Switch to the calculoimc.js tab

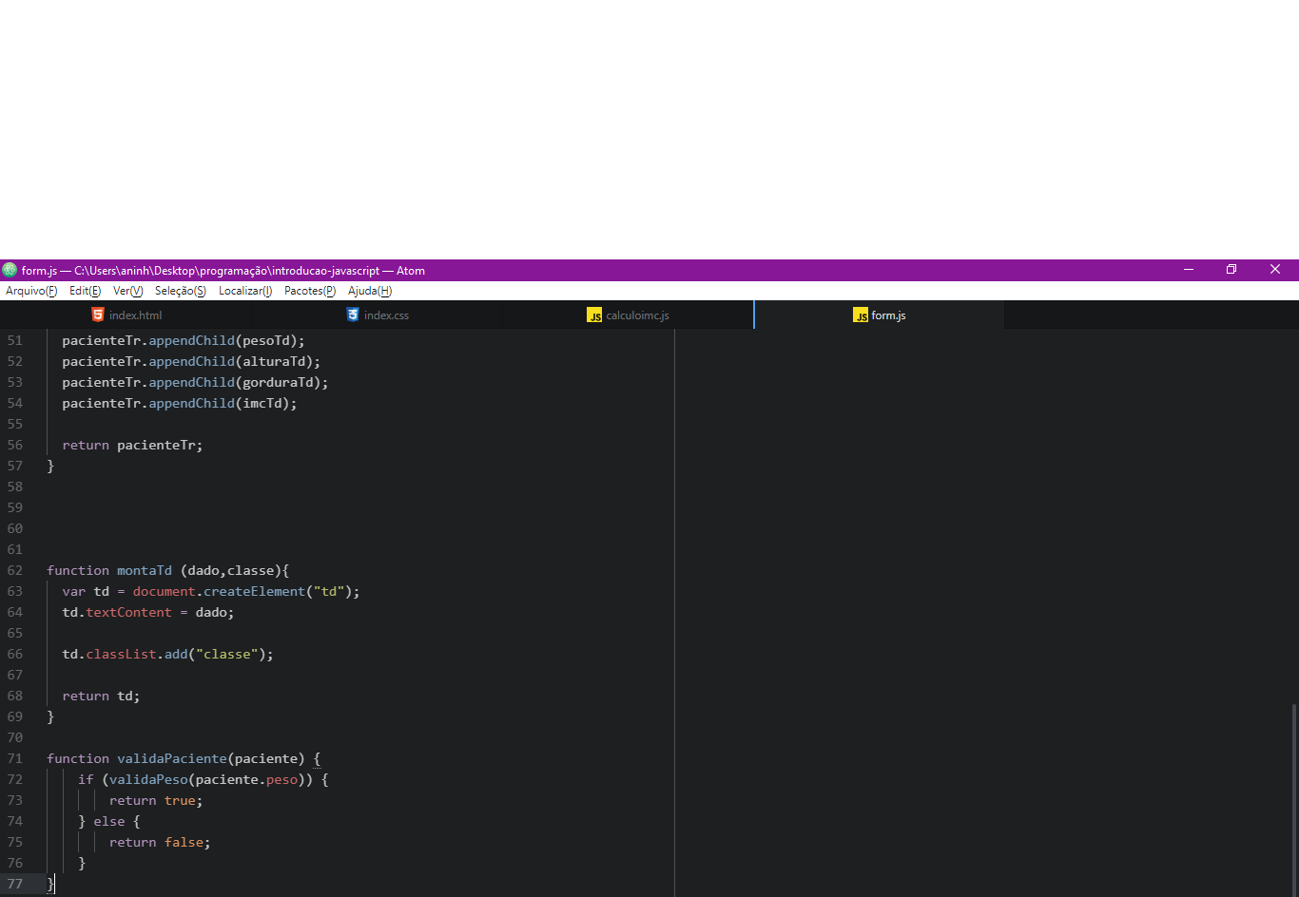coord(629,315)
